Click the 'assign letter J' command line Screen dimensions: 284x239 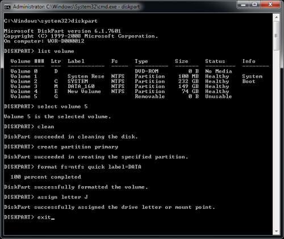46,197
